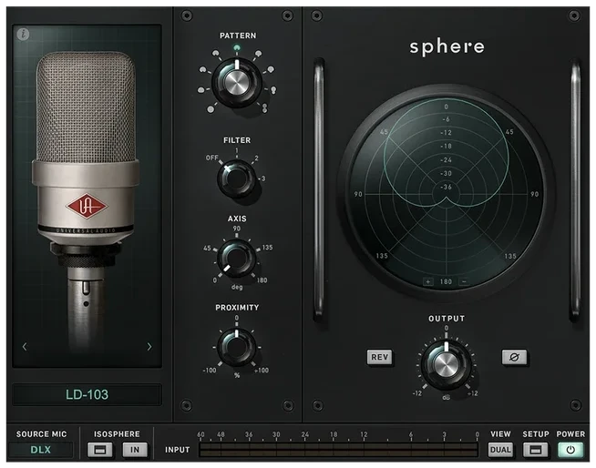Select the hypercardioid icon just above figure-8

273,90
